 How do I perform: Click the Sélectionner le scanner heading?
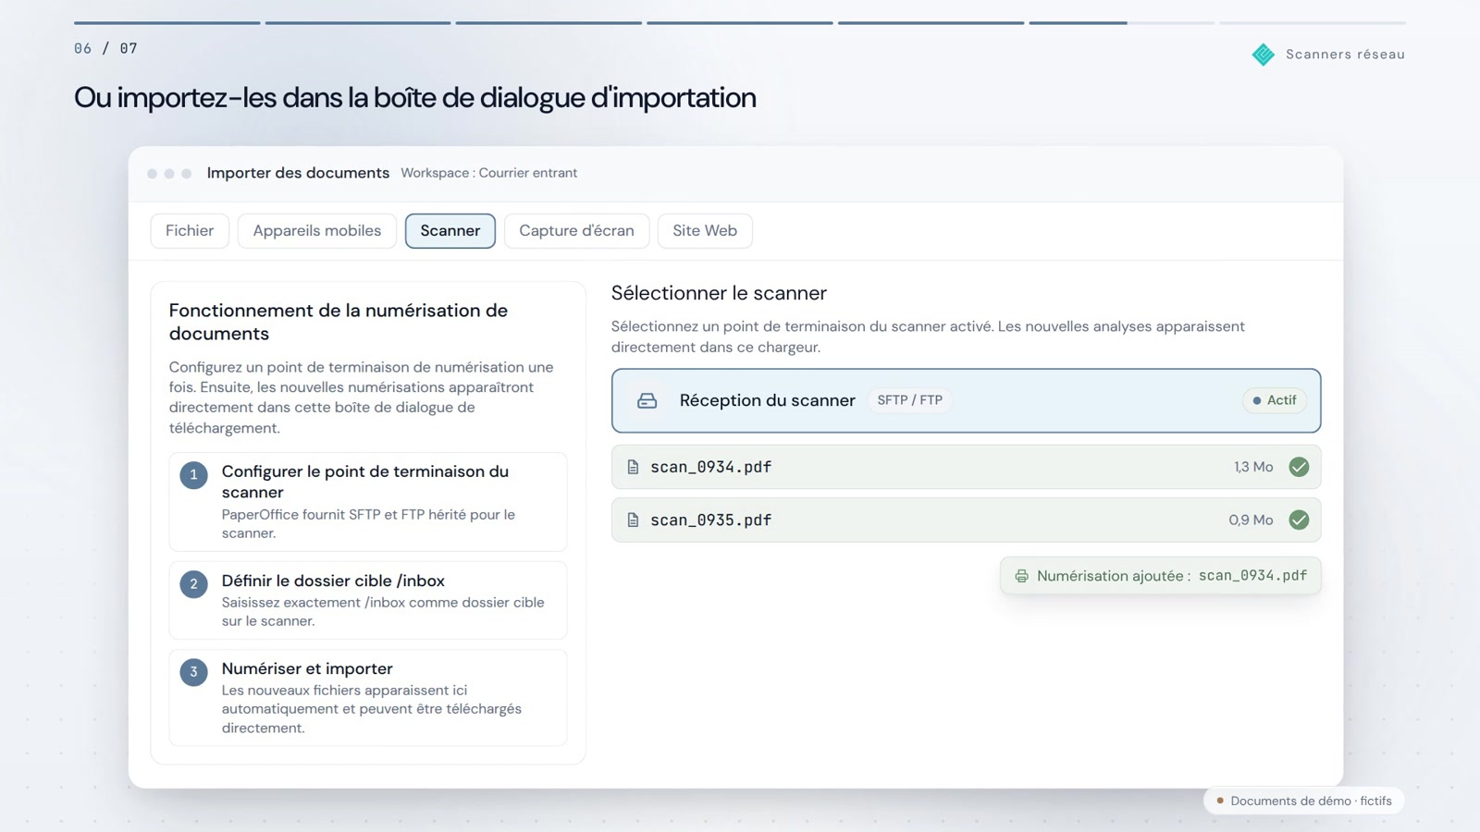coord(719,293)
